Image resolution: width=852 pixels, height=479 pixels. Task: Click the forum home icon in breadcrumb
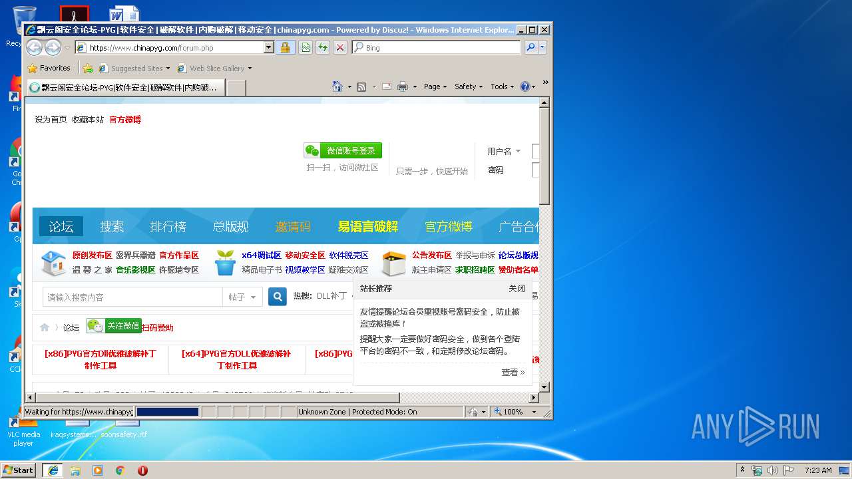45,327
